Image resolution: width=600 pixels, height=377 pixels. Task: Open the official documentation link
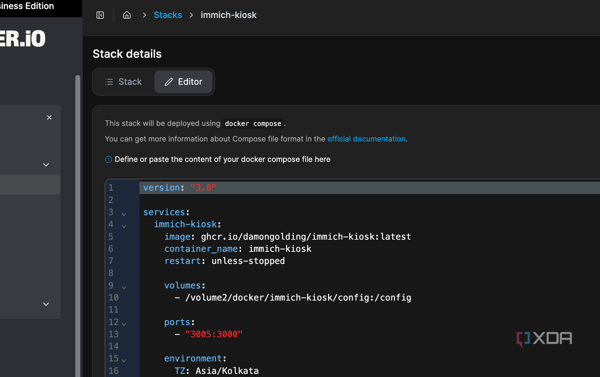[x=366, y=139]
